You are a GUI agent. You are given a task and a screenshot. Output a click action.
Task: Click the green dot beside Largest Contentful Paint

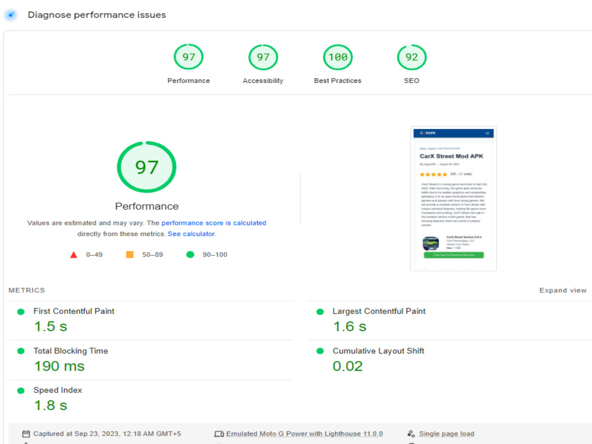320,311
